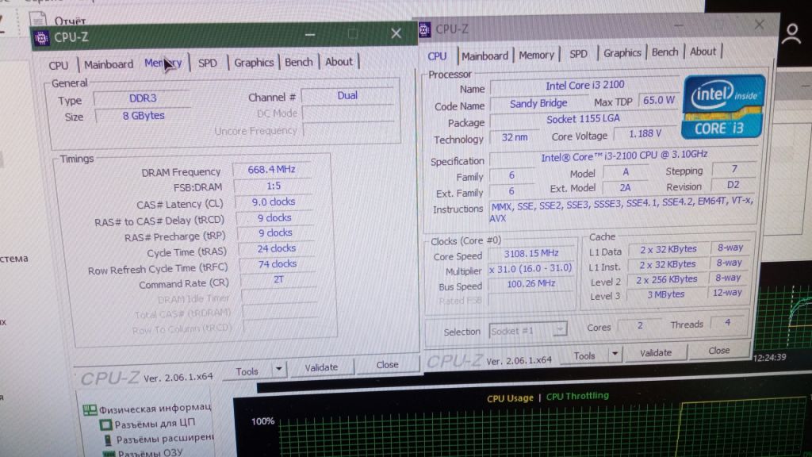
Task: Select Memory tab in the processor-info CPU-Z window
Action: pyautogui.click(x=537, y=55)
